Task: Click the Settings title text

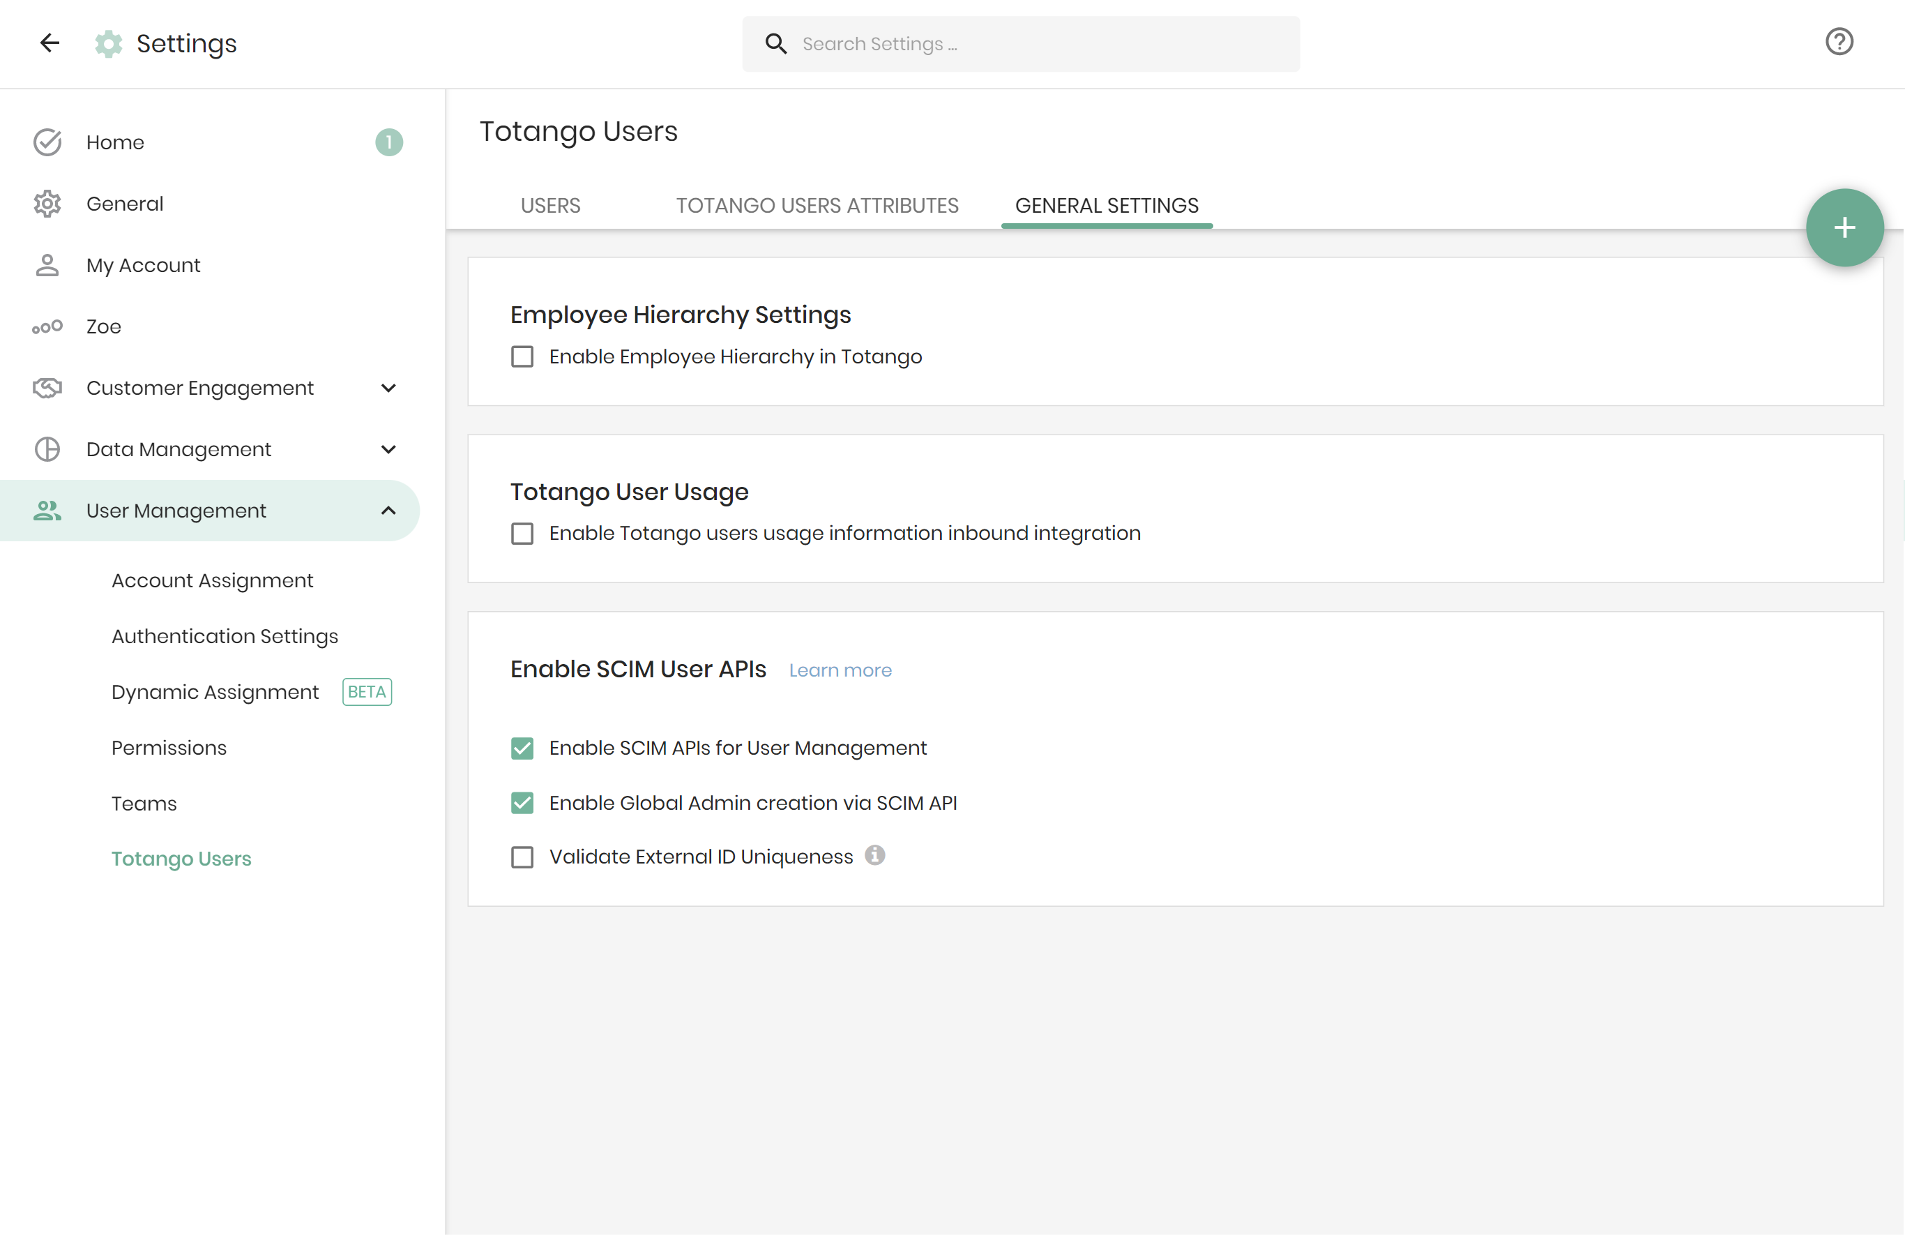Action: tap(186, 43)
